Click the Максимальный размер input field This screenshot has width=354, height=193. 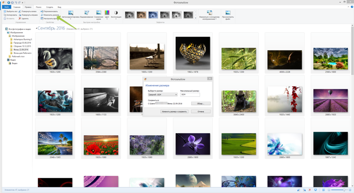190,95
